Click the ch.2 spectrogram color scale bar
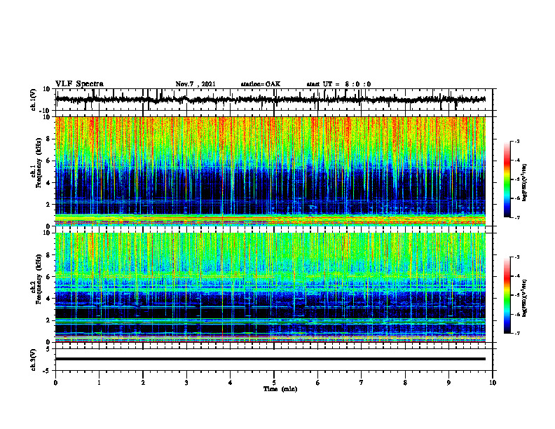 (x=507, y=295)
